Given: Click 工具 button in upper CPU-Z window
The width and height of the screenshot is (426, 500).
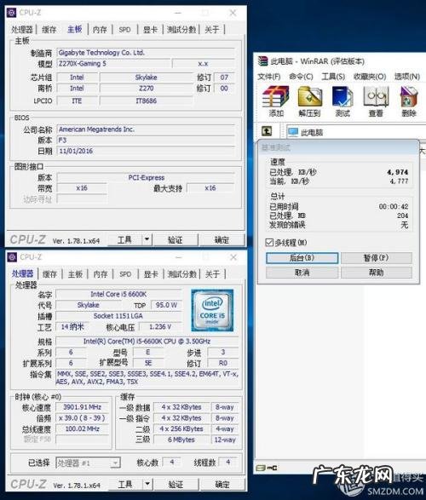Looking at the screenshot, I should click(x=124, y=239).
